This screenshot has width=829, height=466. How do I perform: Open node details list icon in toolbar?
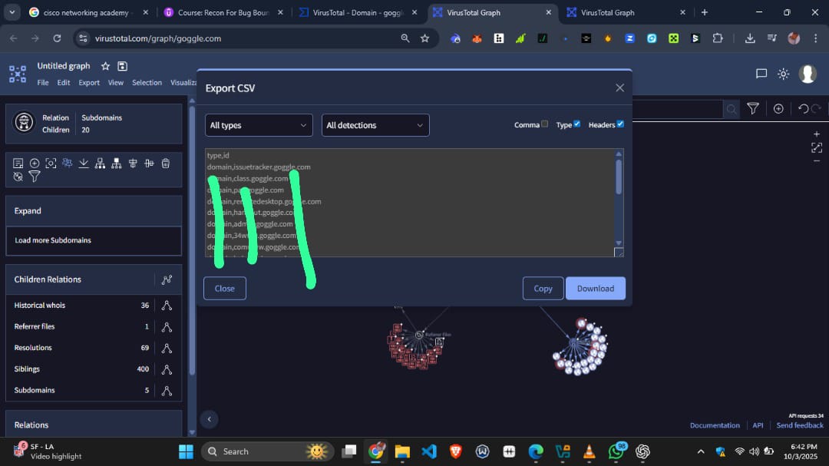click(18, 164)
